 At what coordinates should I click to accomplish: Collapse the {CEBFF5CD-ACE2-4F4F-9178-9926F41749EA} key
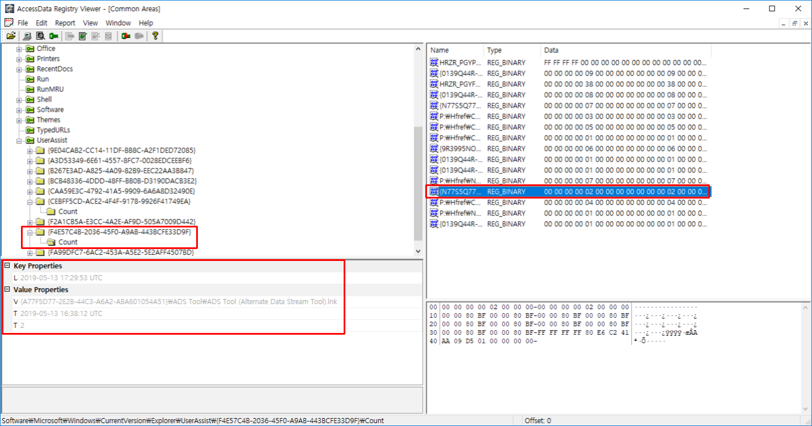coord(29,201)
